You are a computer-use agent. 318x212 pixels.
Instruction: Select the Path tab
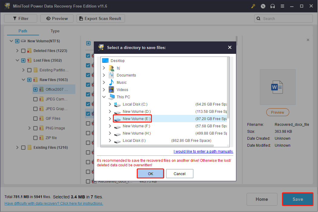point(22,31)
